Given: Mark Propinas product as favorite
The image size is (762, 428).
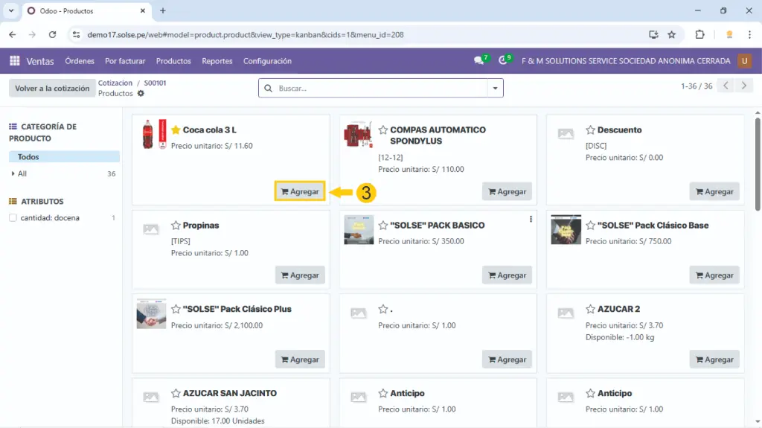Looking at the screenshot, I should [x=176, y=225].
